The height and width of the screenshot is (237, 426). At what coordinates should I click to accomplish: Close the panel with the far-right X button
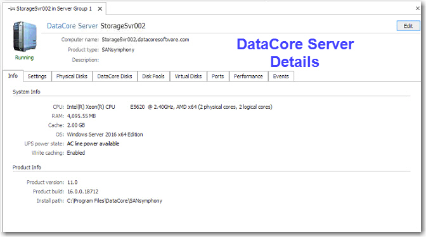click(x=418, y=8)
